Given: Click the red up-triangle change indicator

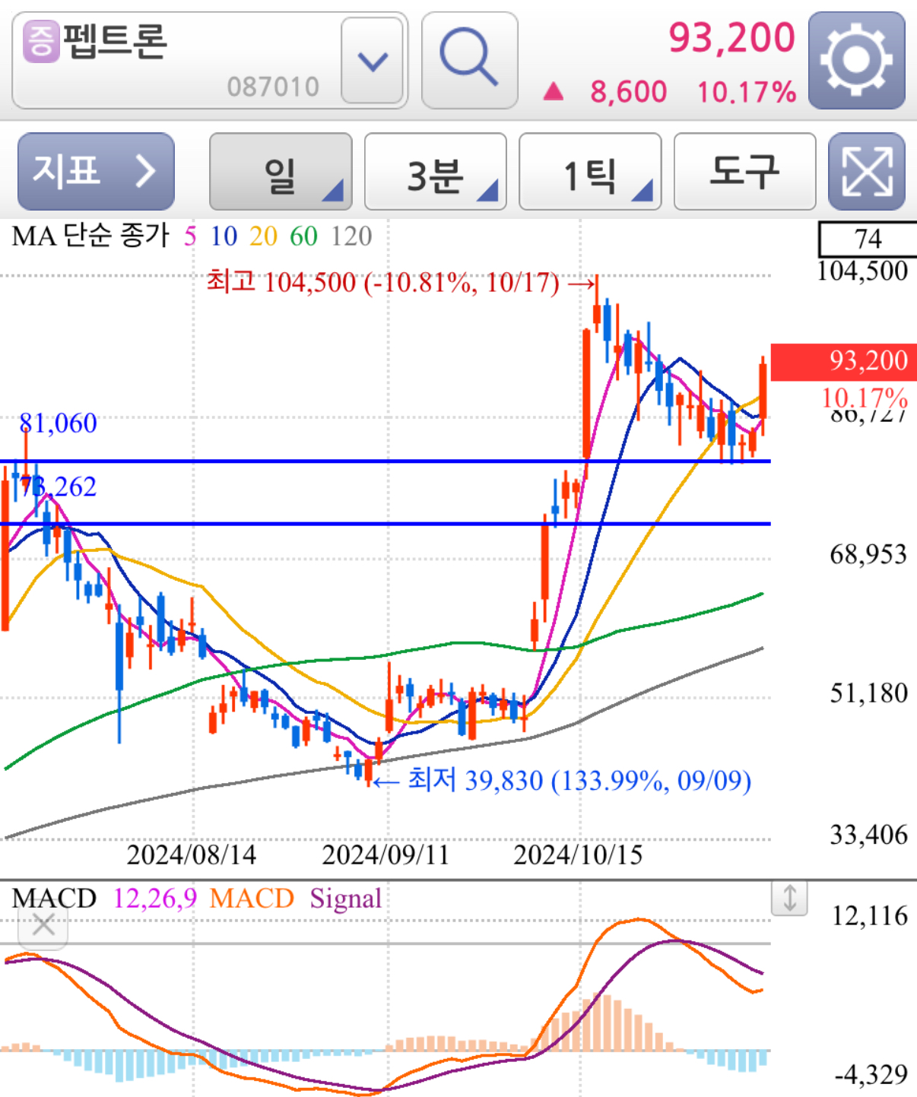Looking at the screenshot, I should [554, 92].
